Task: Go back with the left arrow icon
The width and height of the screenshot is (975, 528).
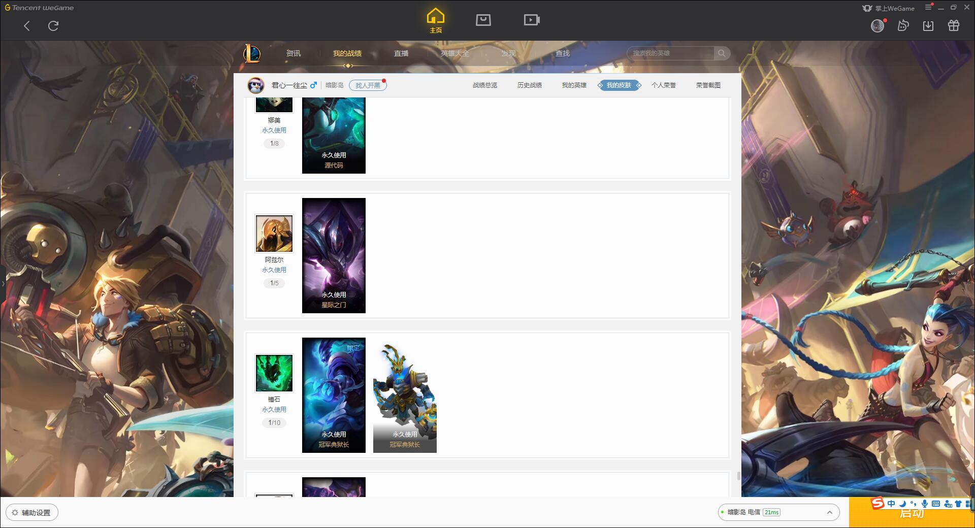Action: tap(27, 26)
